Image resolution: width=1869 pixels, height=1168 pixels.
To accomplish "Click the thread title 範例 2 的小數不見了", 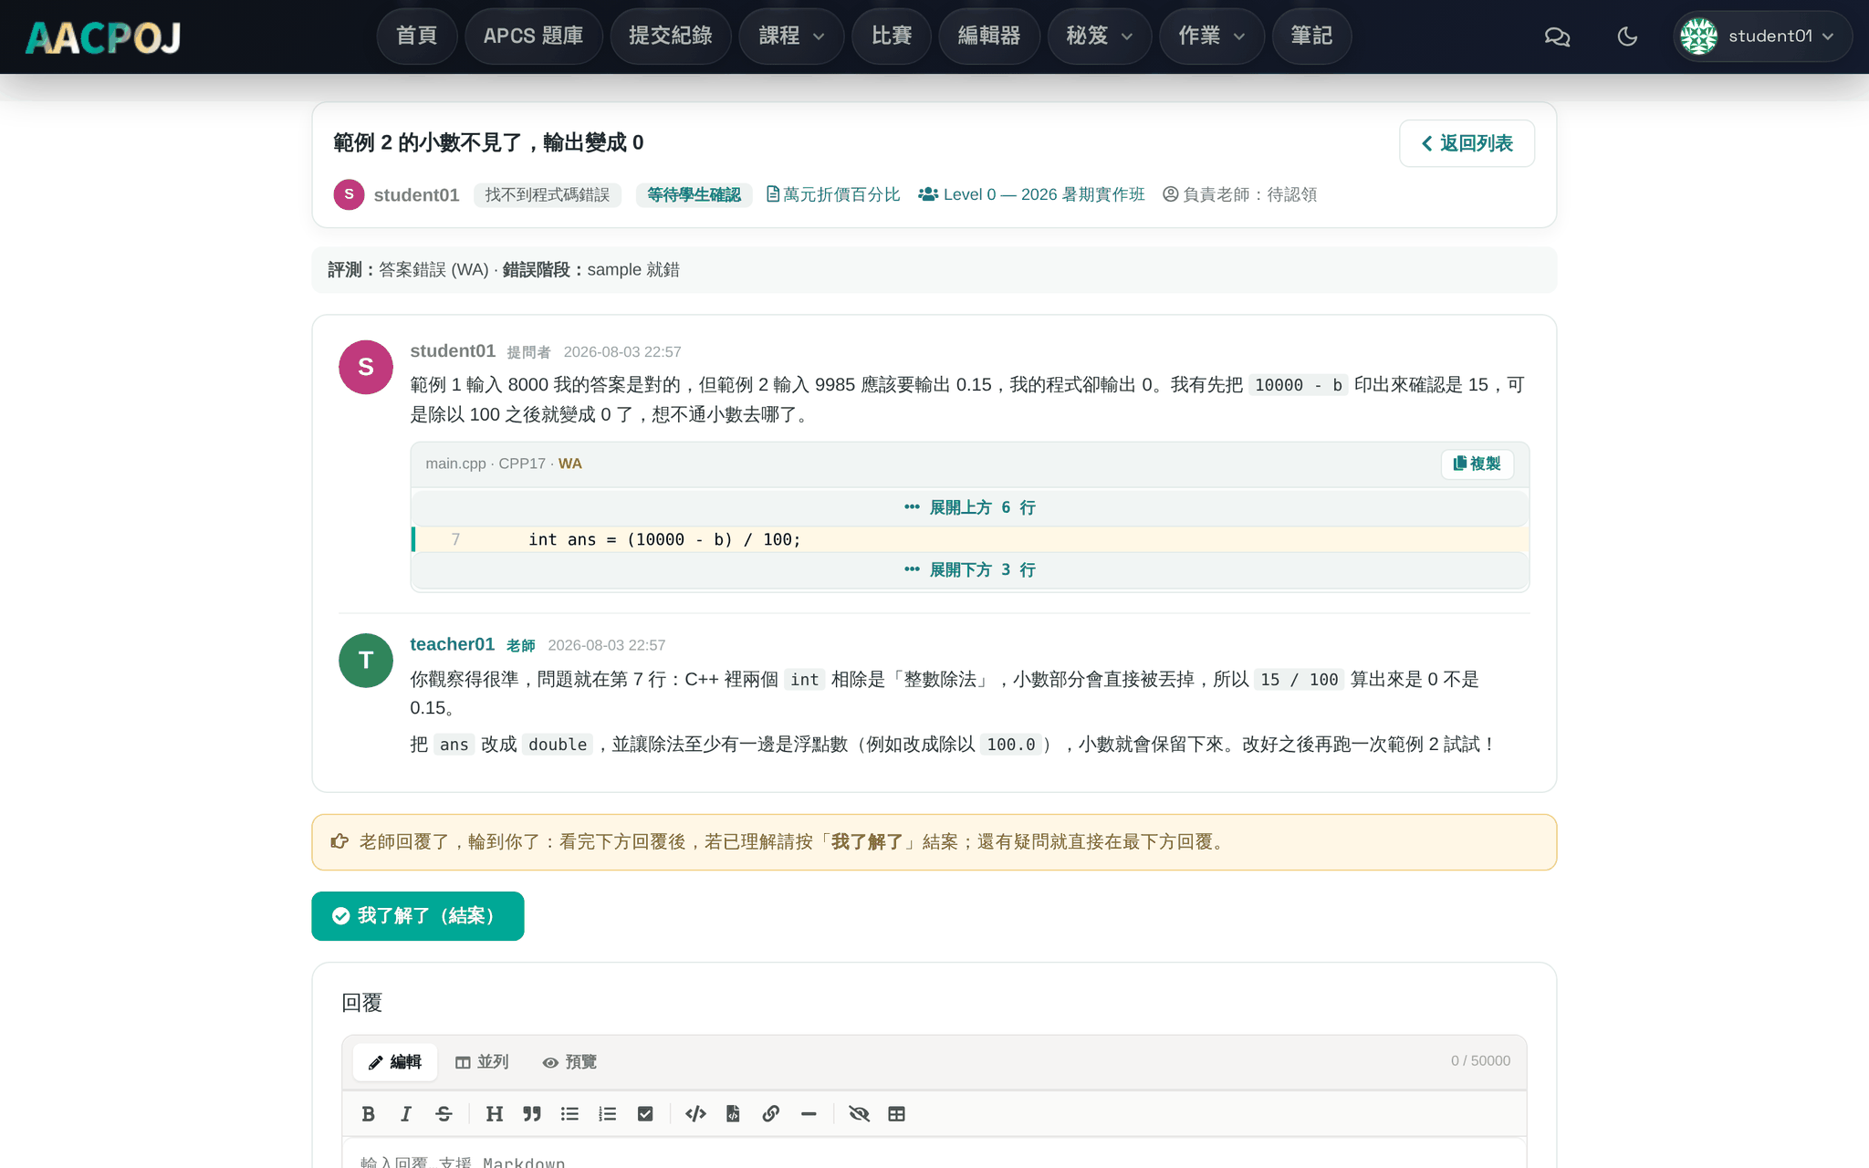I will click(x=488, y=142).
